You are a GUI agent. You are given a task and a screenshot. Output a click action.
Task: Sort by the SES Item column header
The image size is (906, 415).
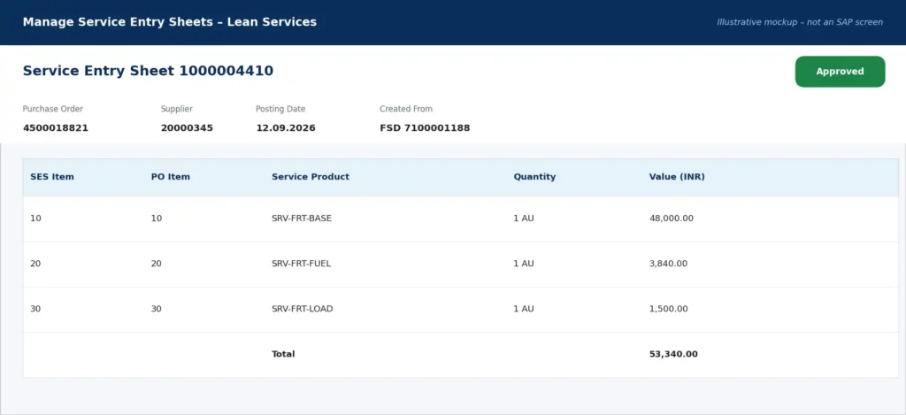52,177
